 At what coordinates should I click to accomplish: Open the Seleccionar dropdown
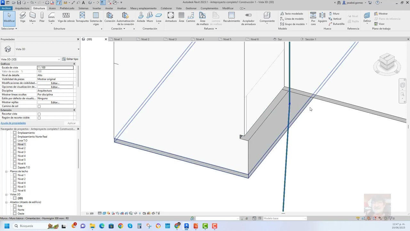9,29
